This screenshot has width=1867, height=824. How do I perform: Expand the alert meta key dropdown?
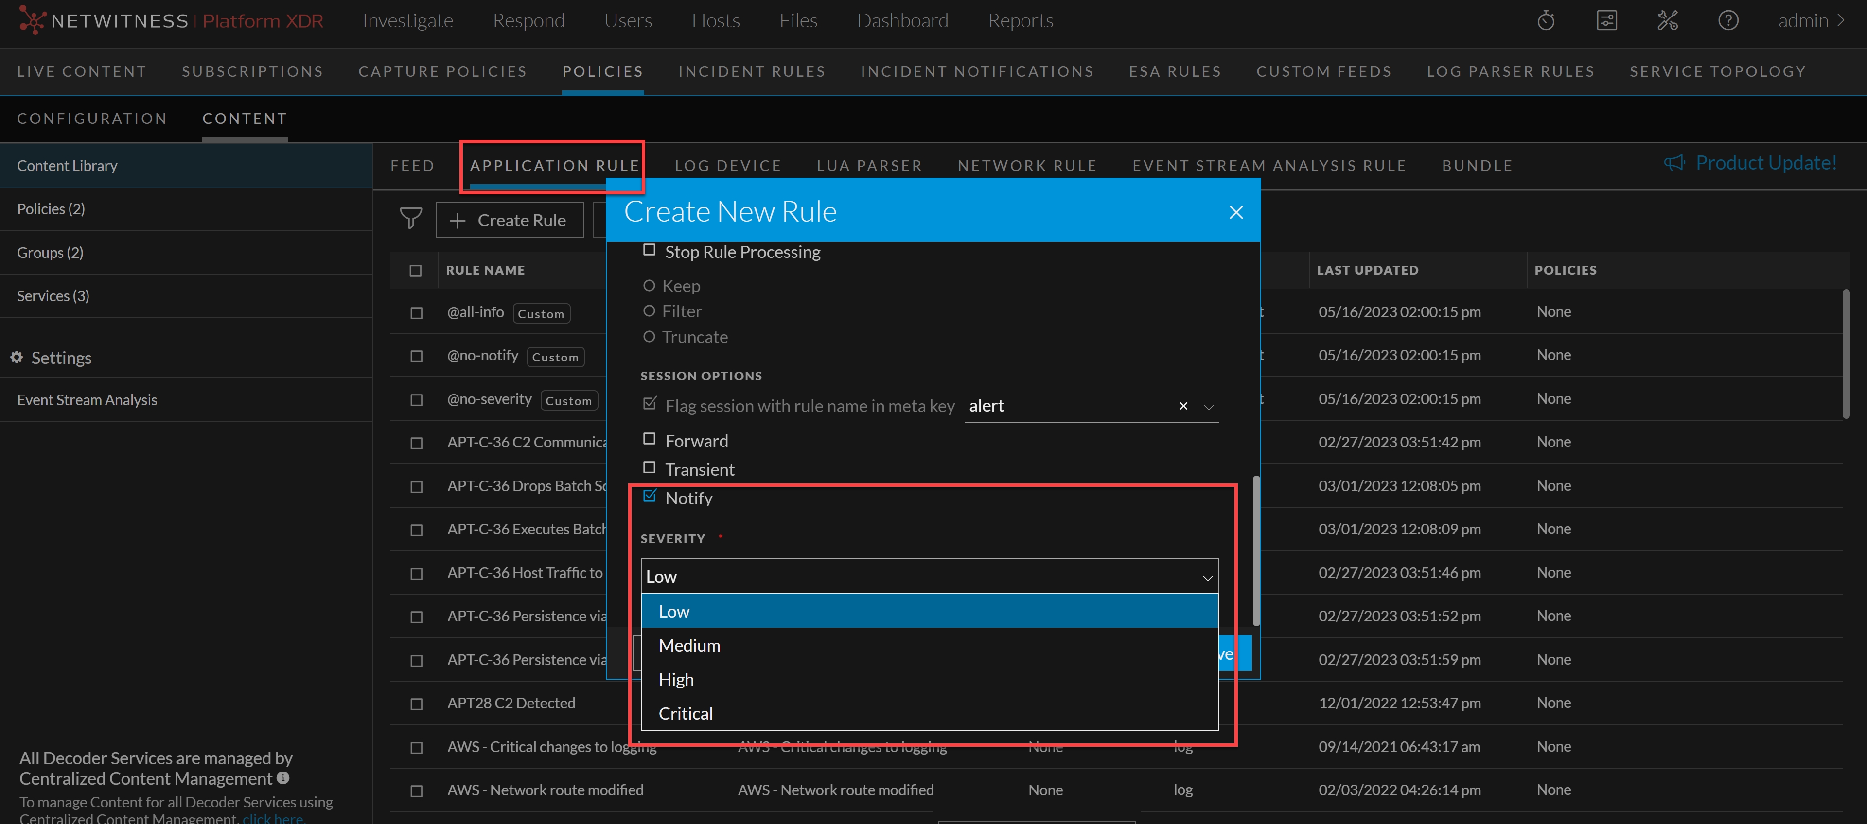point(1208,407)
